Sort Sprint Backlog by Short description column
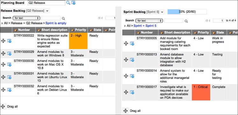238x115 pixels. [177, 32]
